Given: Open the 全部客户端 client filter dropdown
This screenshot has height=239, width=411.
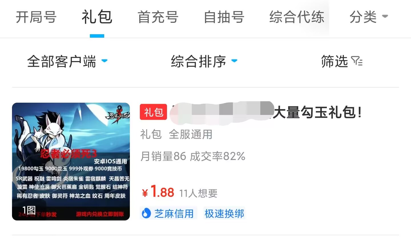Looking at the screenshot, I should coord(67,61).
